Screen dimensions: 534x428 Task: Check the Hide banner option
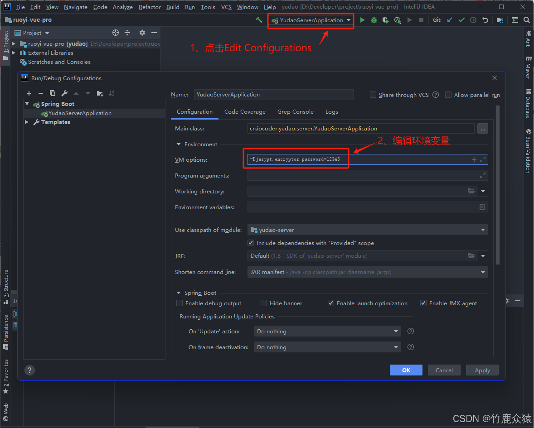pos(263,303)
